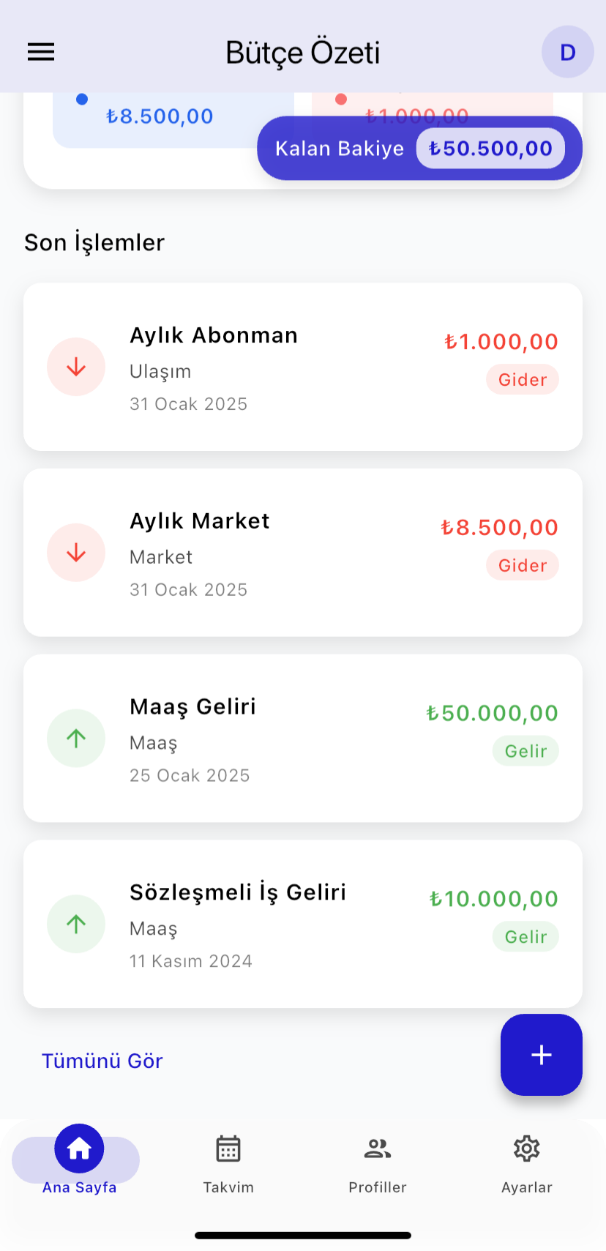
Task: Open the Aylık Abonman transaction title
Action: [214, 335]
